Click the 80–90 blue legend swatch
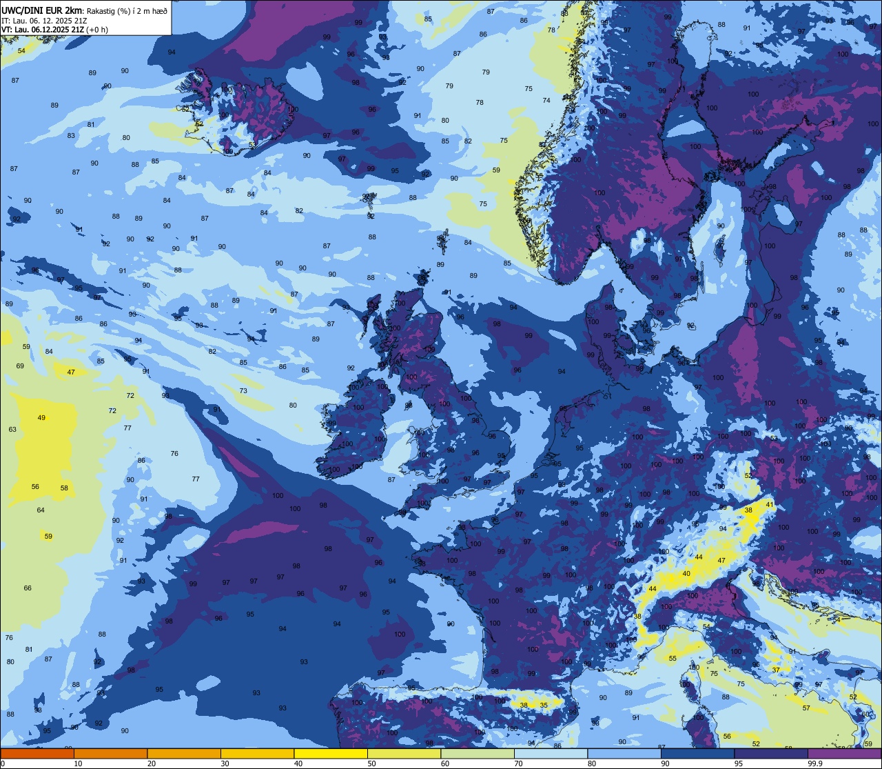This screenshot has width=882, height=769. pos(624,753)
